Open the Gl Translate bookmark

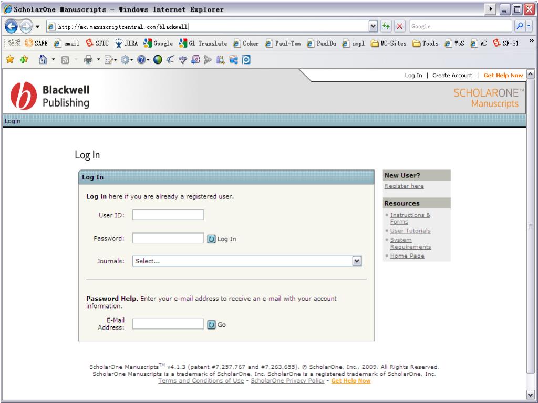pyautogui.click(x=203, y=43)
